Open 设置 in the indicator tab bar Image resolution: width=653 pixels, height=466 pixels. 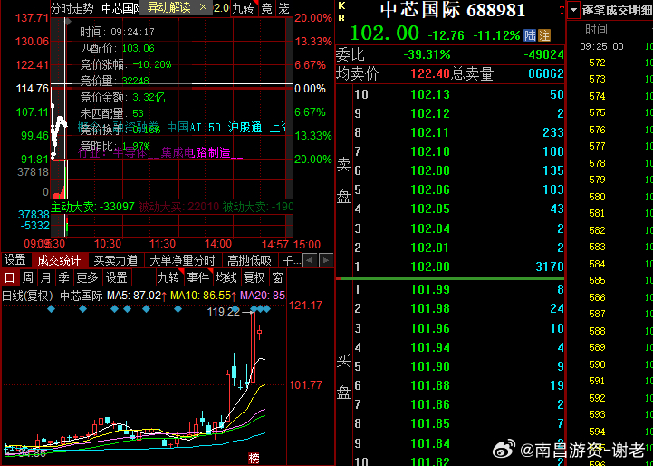point(15,260)
